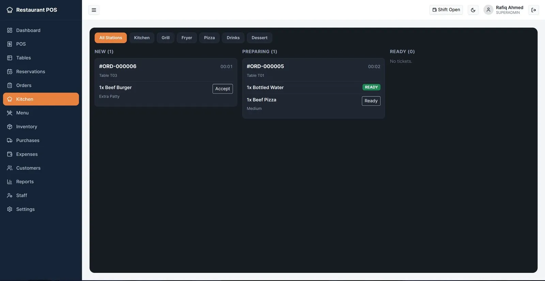Select the All Stations filter
The width and height of the screenshot is (545, 281).
(111, 38)
